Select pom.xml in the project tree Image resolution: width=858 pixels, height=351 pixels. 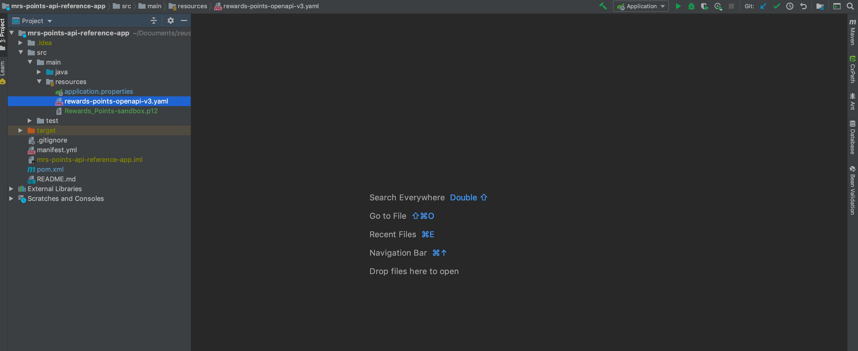pyautogui.click(x=50, y=169)
